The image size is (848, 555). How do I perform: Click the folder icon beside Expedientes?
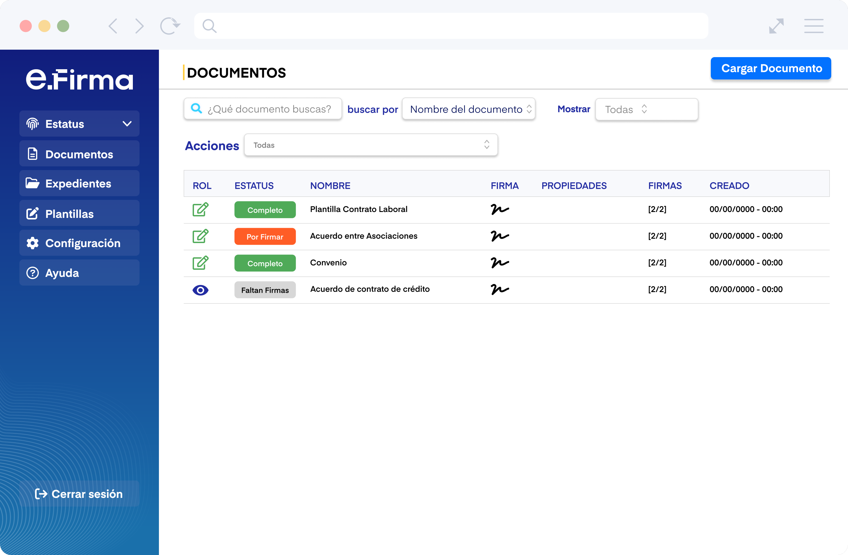(32, 183)
